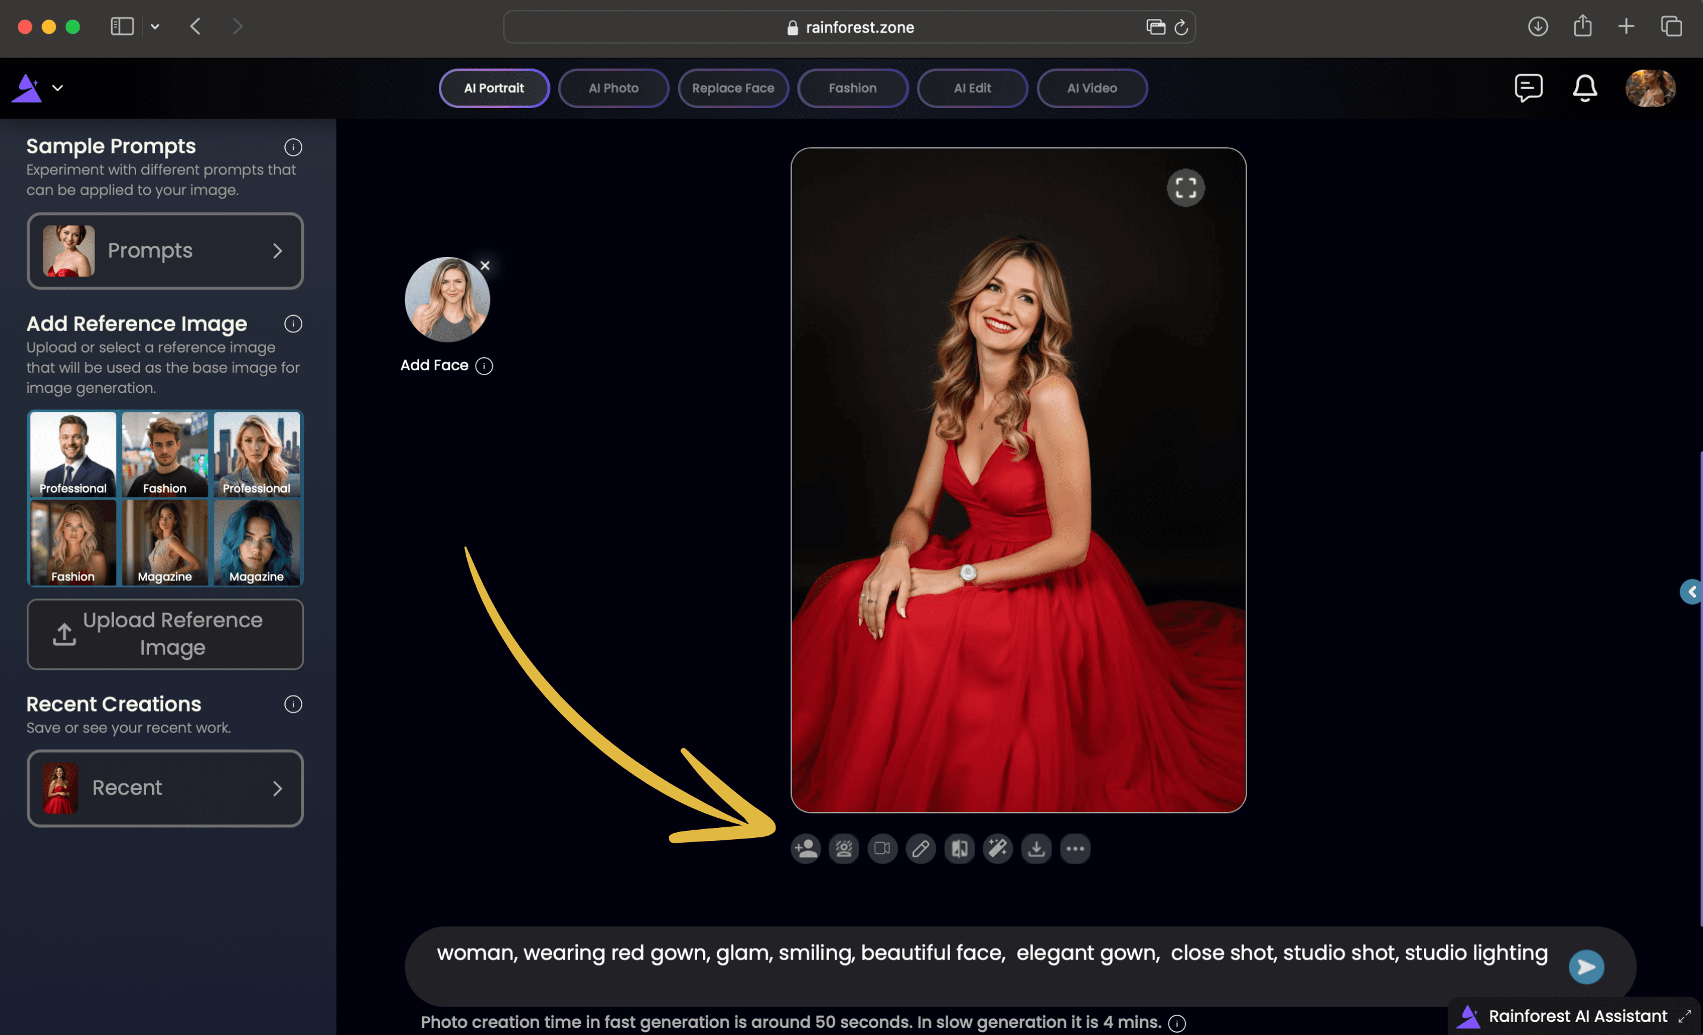The width and height of the screenshot is (1703, 1035).
Task: Expand the Prompts panel
Action: coord(165,251)
